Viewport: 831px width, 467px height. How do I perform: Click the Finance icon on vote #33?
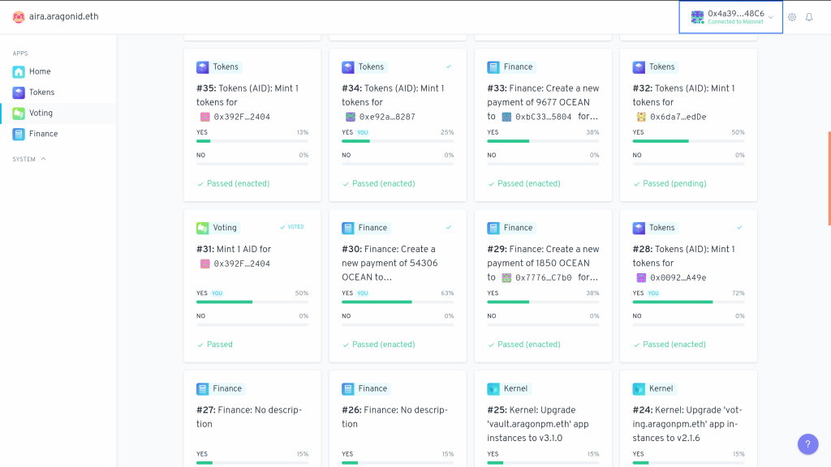coord(493,67)
